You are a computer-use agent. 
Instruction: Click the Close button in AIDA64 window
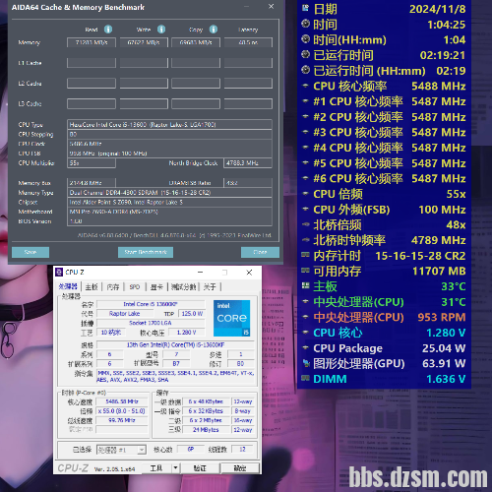(x=260, y=252)
